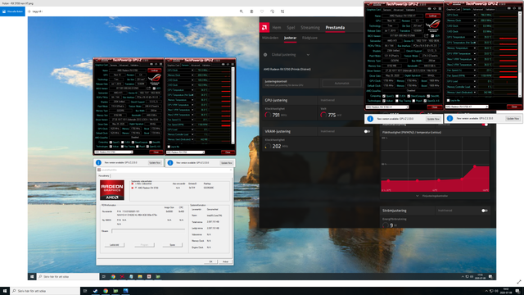Click Update Now under RX 5700 XT GPU-Z card window
The height and width of the screenshot is (295, 524).
click(433, 119)
